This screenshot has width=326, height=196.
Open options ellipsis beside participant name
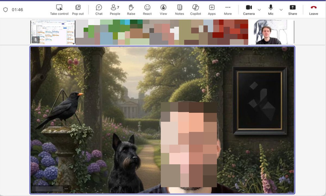[67, 189]
